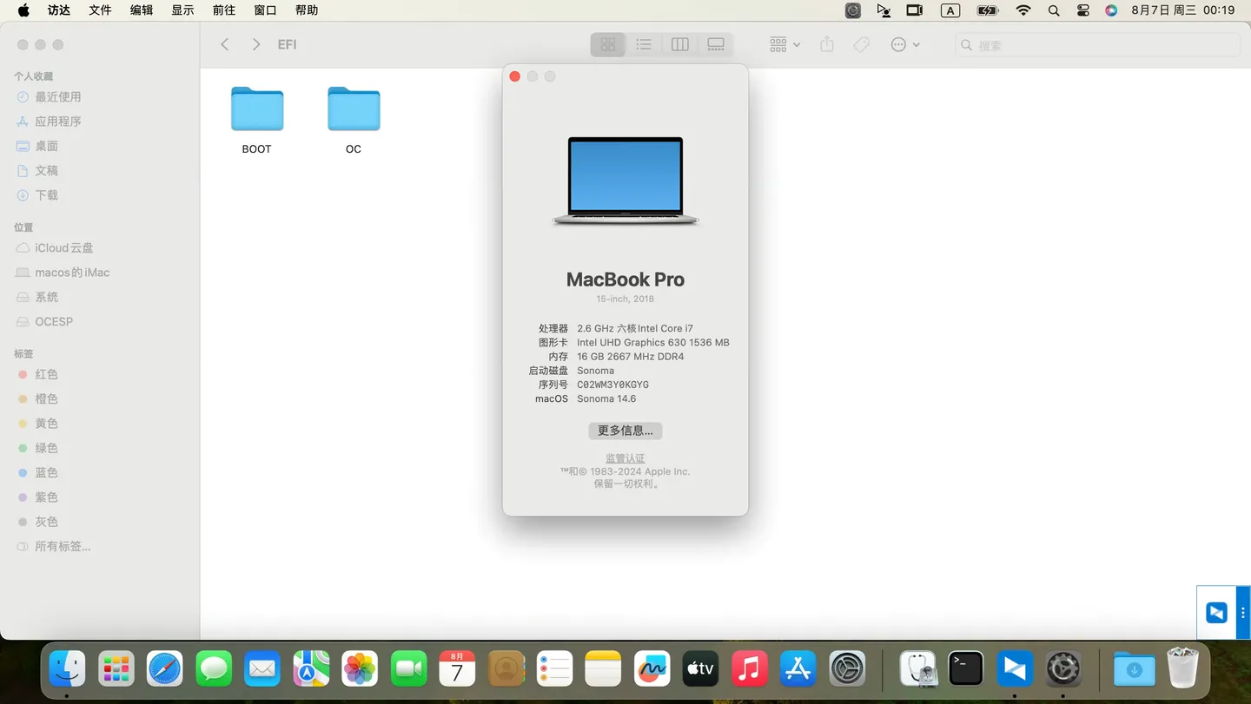Select the 红色 tag in sidebar
The width and height of the screenshot is (1251, 704).
[x=46, y=375]
